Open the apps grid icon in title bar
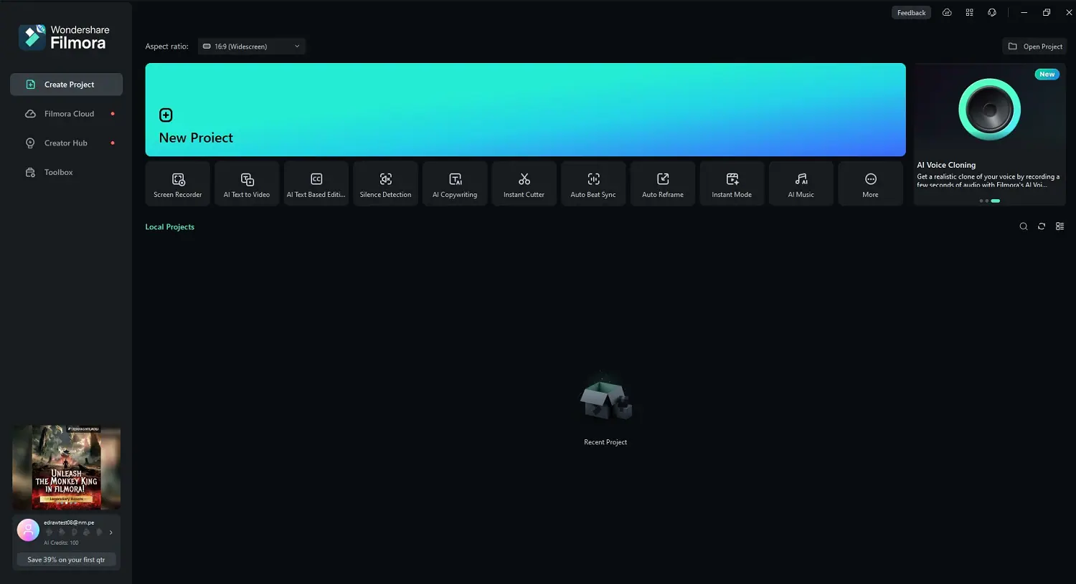Screen dimensions: 1076x584 tap(969, 12)
